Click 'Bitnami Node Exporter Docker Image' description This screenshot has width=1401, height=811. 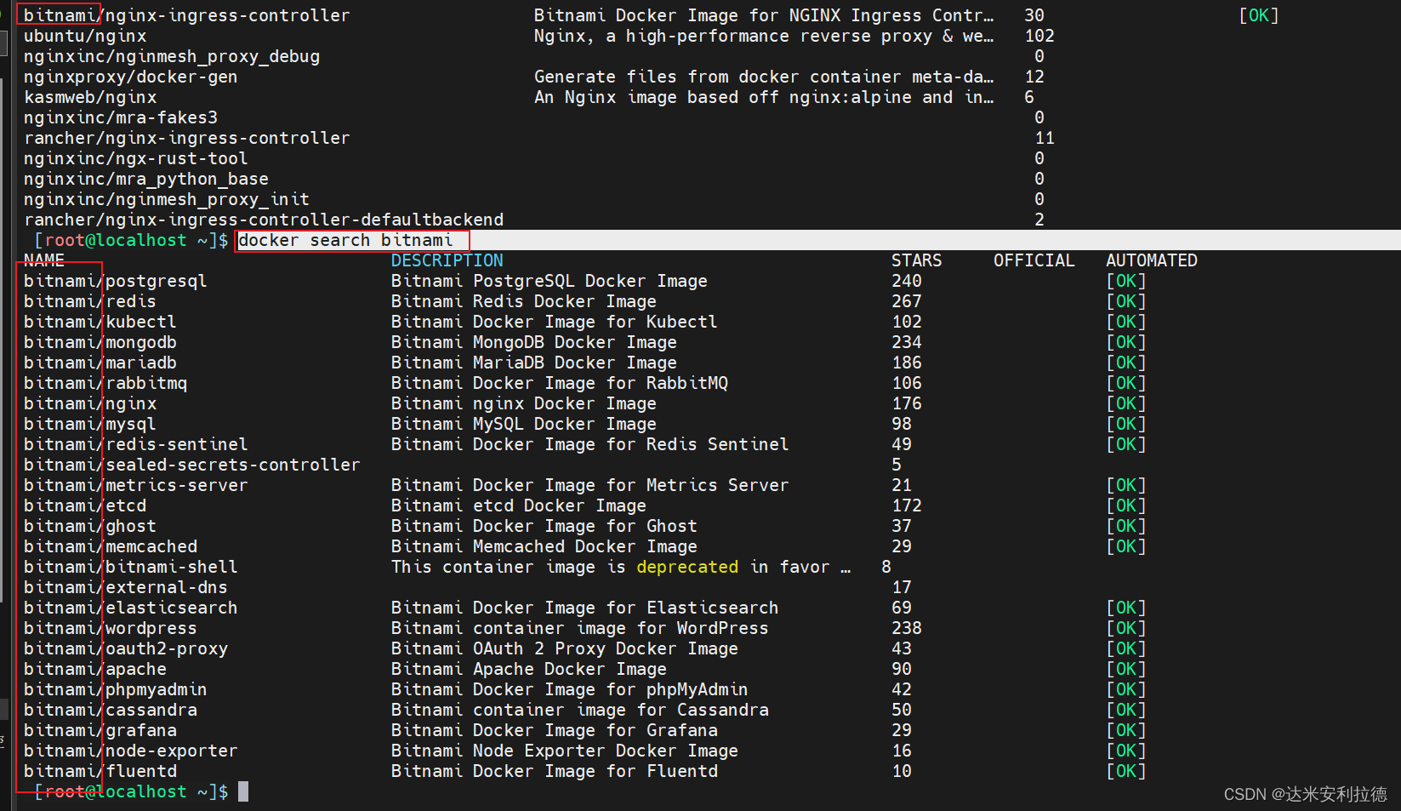point(565,751)
